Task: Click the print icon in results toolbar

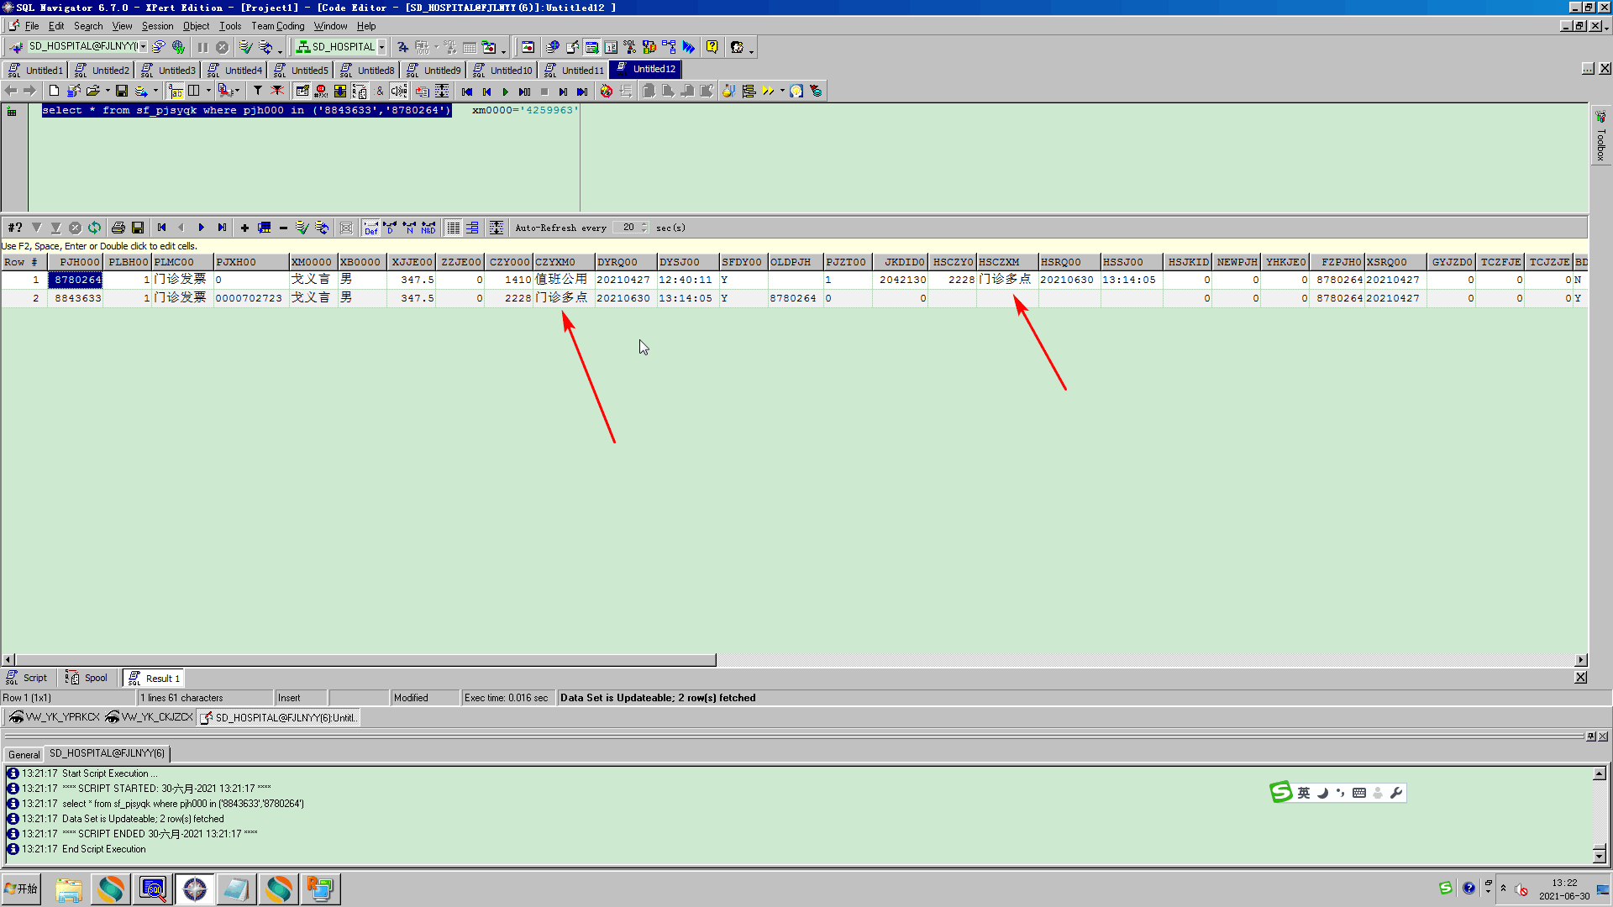Action: (118, 228)
